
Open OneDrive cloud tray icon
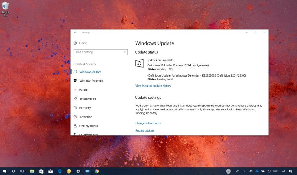257,171
